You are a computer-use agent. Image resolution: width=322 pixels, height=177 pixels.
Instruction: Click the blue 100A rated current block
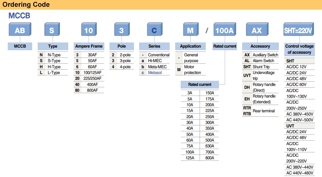pos(225,29)
